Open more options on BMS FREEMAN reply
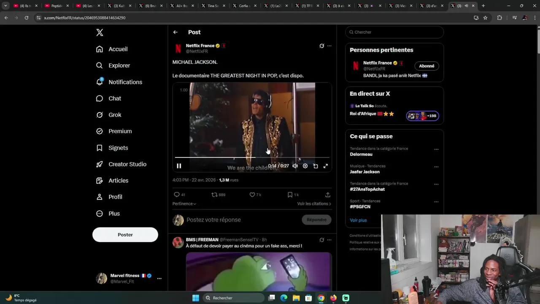Screen dimensions: 540x304 (x=329, y=240)
